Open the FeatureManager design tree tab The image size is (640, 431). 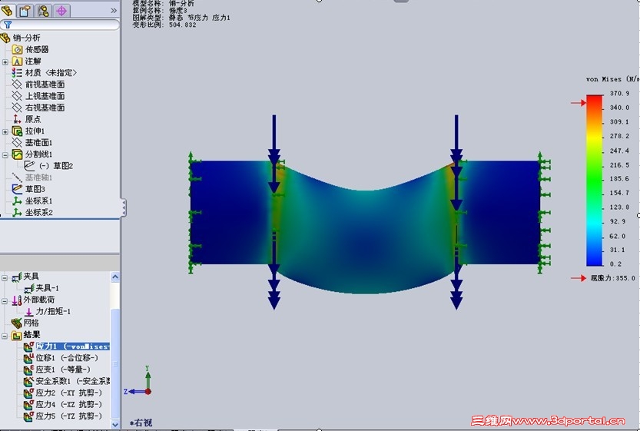click(8, 10)
